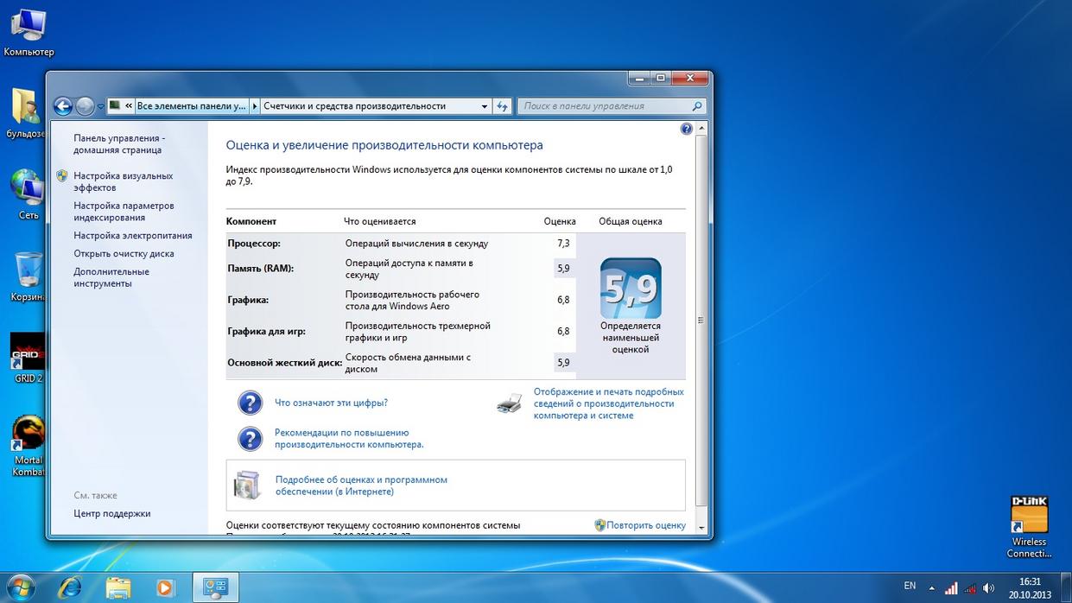Viewport: 1072px width, 603px height.
Task: Open the Компьютер desktop icon
Action: pos(29,33)
